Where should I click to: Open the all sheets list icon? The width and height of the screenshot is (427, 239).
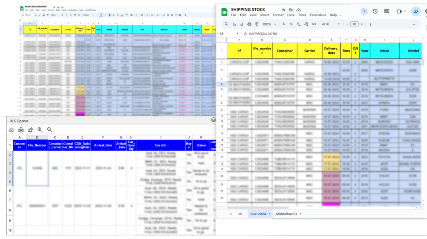point(240,214)
